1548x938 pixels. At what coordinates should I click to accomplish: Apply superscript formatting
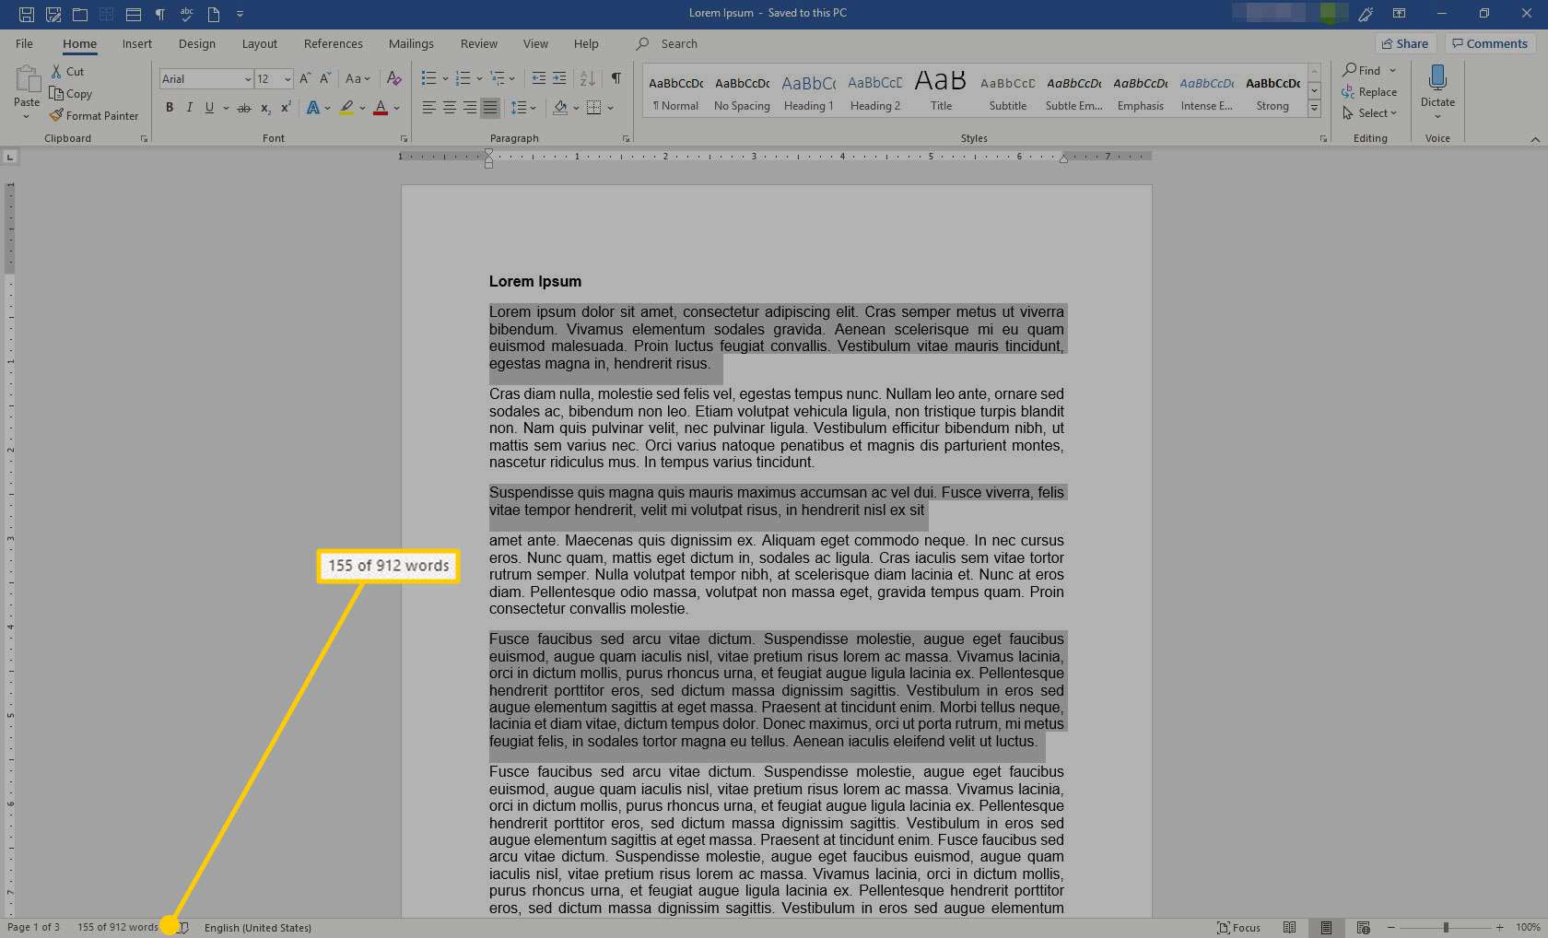click(286, 108)
